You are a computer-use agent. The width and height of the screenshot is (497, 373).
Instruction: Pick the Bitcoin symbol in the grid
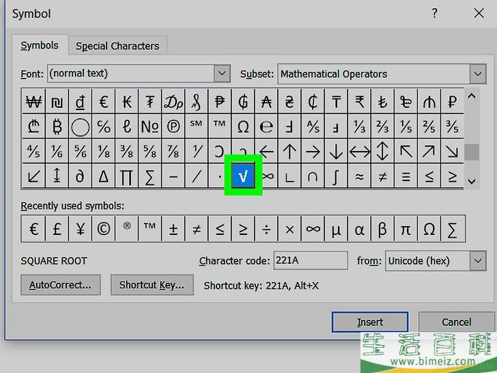[57, 127]
